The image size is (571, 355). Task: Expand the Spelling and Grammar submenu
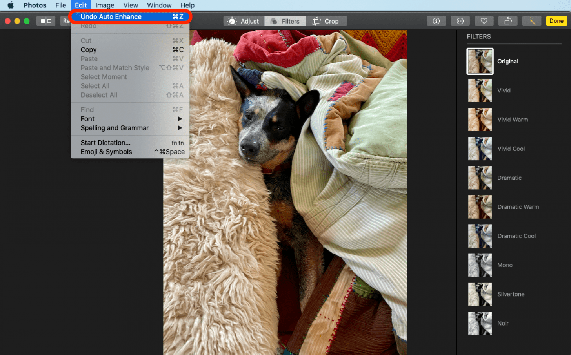[x=115, y=128]
